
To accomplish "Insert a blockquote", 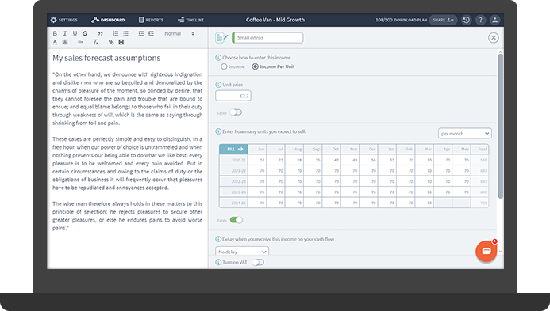I will (100, 33).
